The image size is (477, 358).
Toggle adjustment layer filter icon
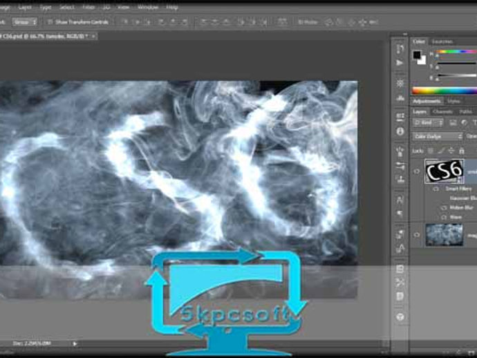tap(464, 123)
